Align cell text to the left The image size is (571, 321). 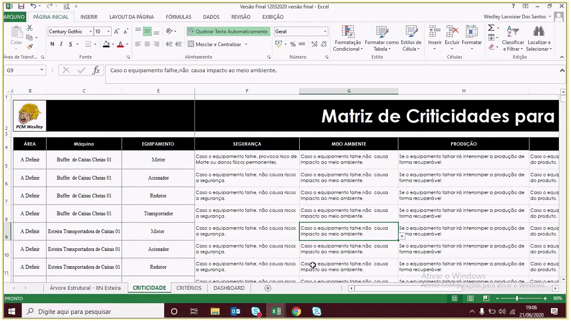138,44
